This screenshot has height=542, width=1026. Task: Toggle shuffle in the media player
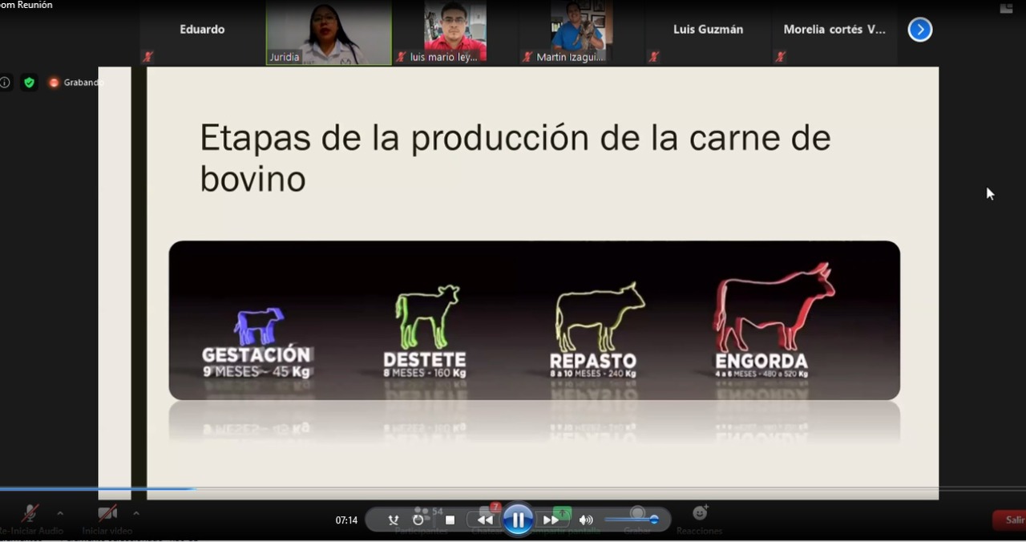(x=393, y=520)
